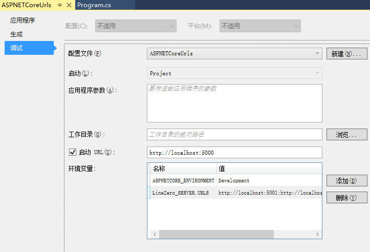Focus the 工作目录 input field
This screenshot has height=252, width=370.
coord(234,135)
